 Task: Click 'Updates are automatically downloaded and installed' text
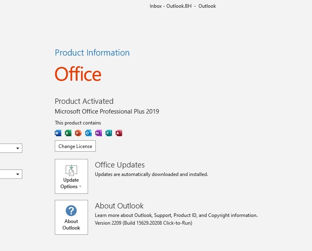pos(151,174)
